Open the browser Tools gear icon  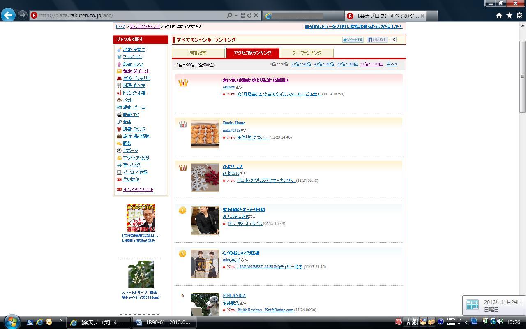519,15
